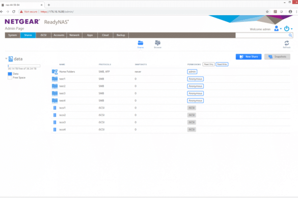Toggle the Read/Write permissions filter
Image resolution: width=298 pixels, height=198 pixels.
coord(222,64)
